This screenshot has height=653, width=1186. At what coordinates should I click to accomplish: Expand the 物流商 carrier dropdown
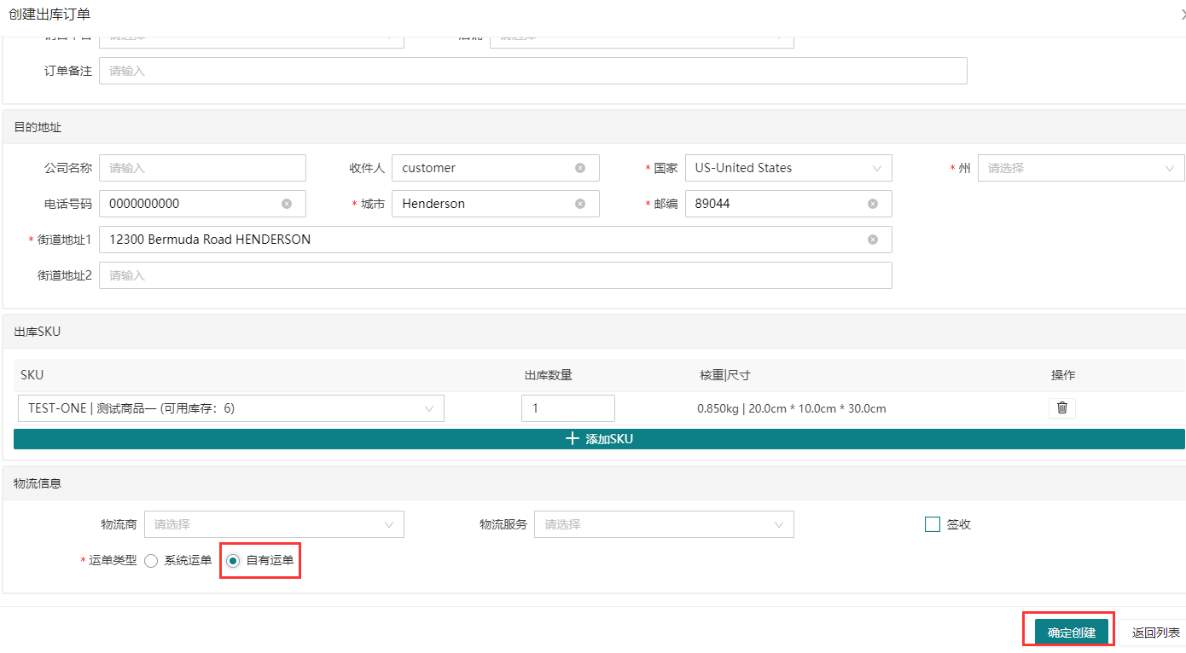(x=273, y=524)
